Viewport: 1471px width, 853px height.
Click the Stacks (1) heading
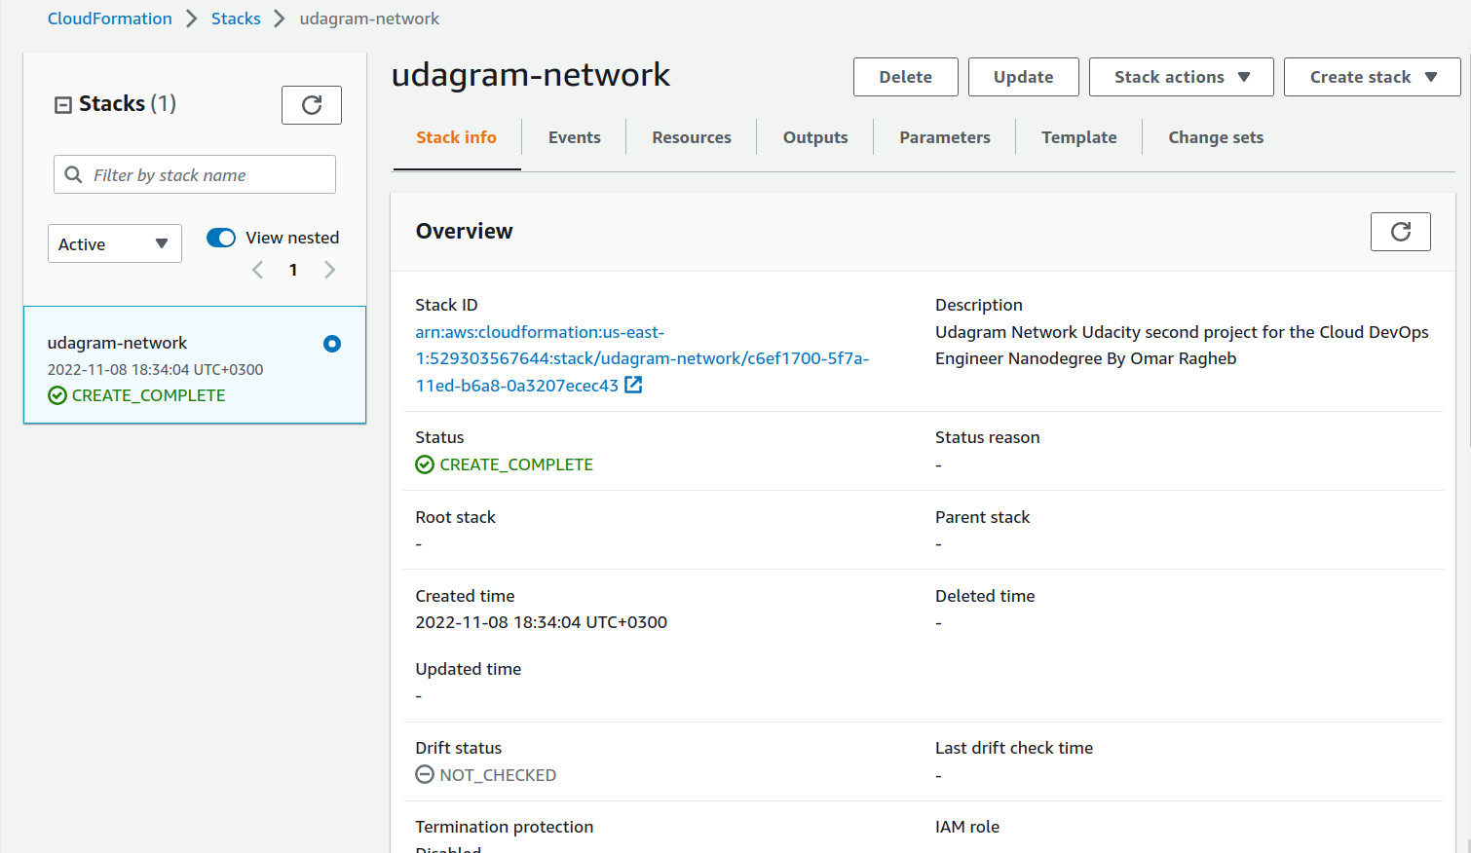[x=128, y=103]
